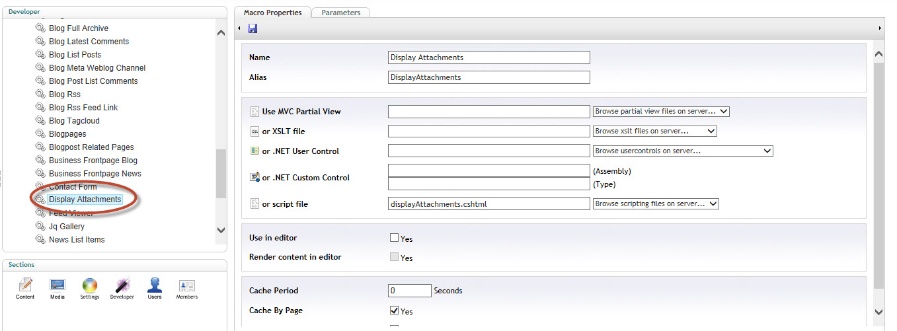Image resolution: width=897 pixels, height=331 pixels.
Task: Switch to the Parameters tab
Action: click(341, 13)
